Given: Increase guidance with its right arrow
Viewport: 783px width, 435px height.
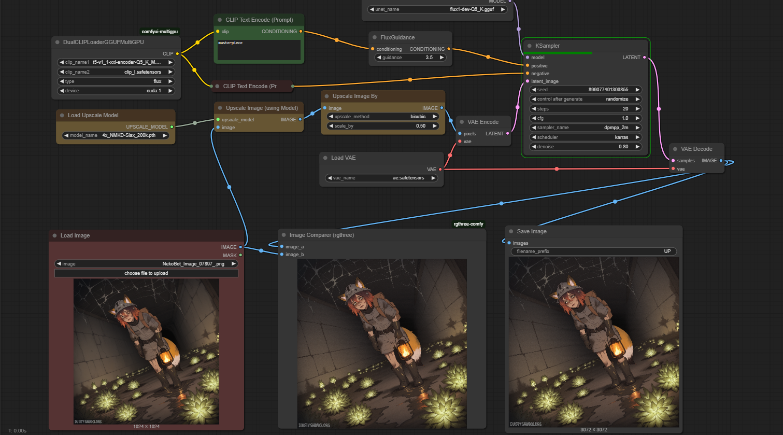Looking at the screenshot, I should click(442, 58).
